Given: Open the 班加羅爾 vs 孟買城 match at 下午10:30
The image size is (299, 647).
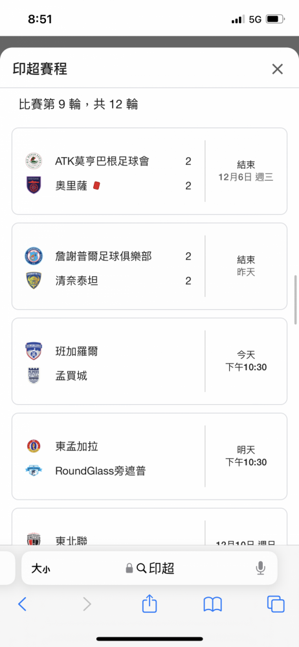Looking at the screenshot, I should [x=149, y=361].
